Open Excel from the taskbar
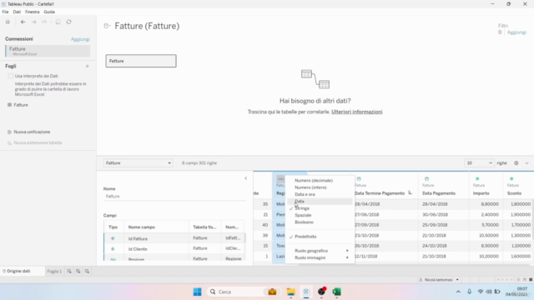 tap(336, 292)
